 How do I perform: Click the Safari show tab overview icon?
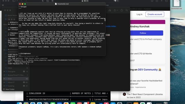coord(166,1)
